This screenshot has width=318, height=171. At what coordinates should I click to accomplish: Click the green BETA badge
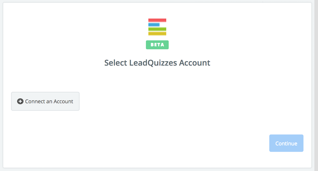(157, 45)
